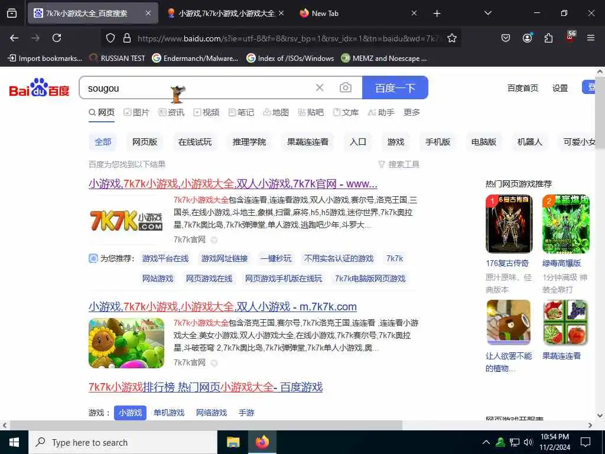Click Plants vs Zombies result thumbnail

tap(126, 343)
